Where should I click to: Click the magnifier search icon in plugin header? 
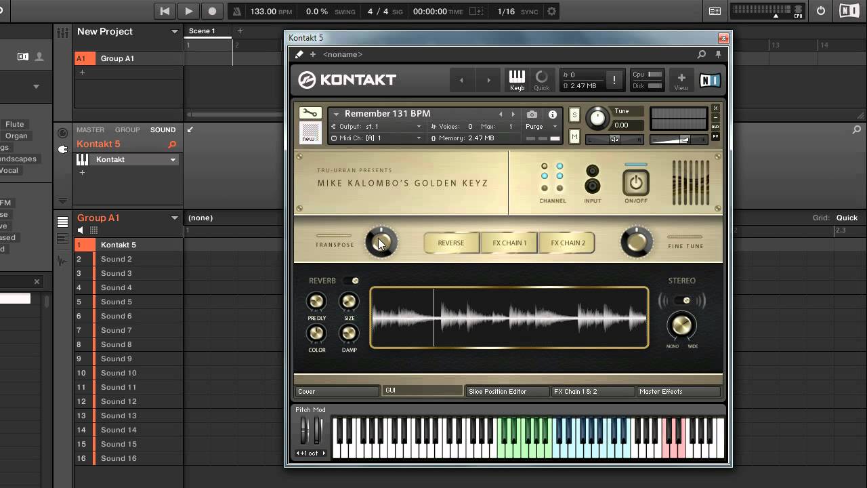(702, 54)
